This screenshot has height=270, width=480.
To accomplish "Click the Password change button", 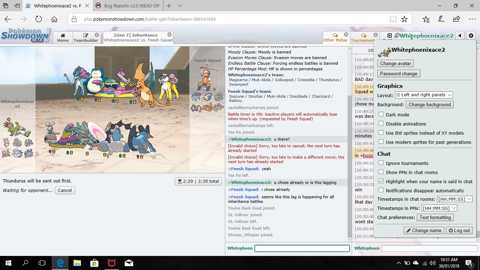I will (398, 73).
